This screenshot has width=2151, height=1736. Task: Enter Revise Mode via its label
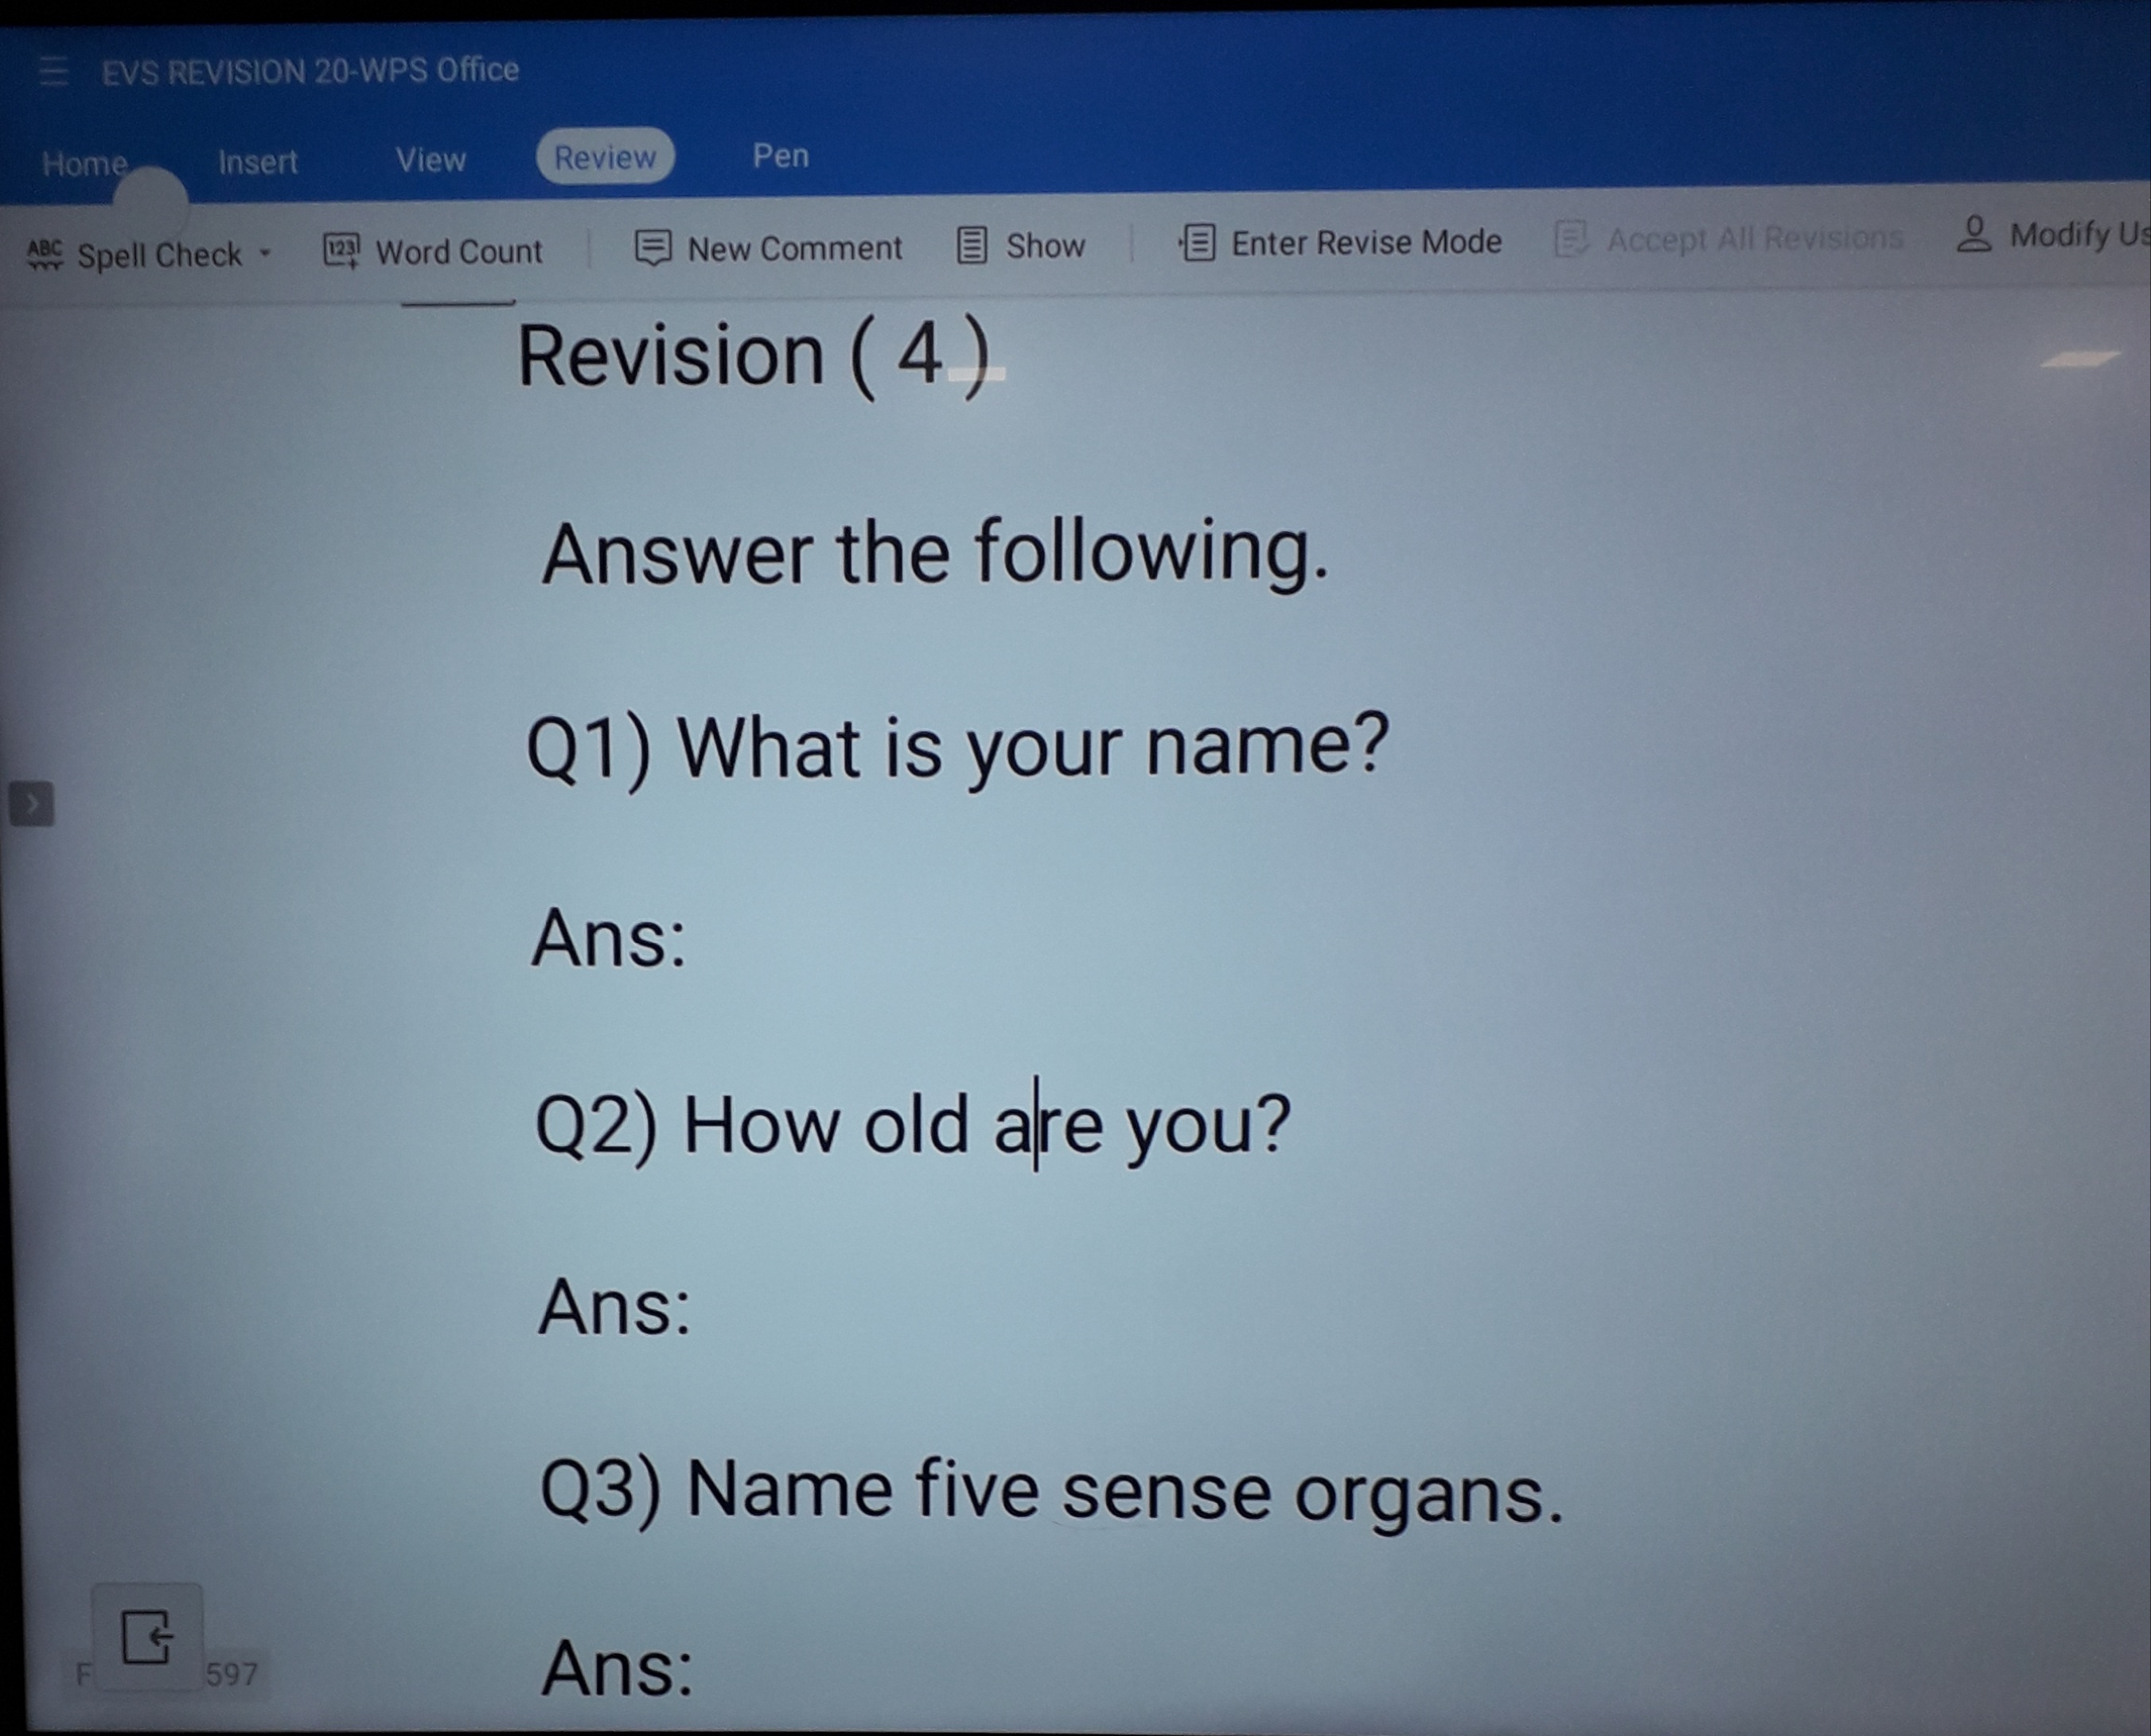pyautogui.click(x=1366, y=241)
